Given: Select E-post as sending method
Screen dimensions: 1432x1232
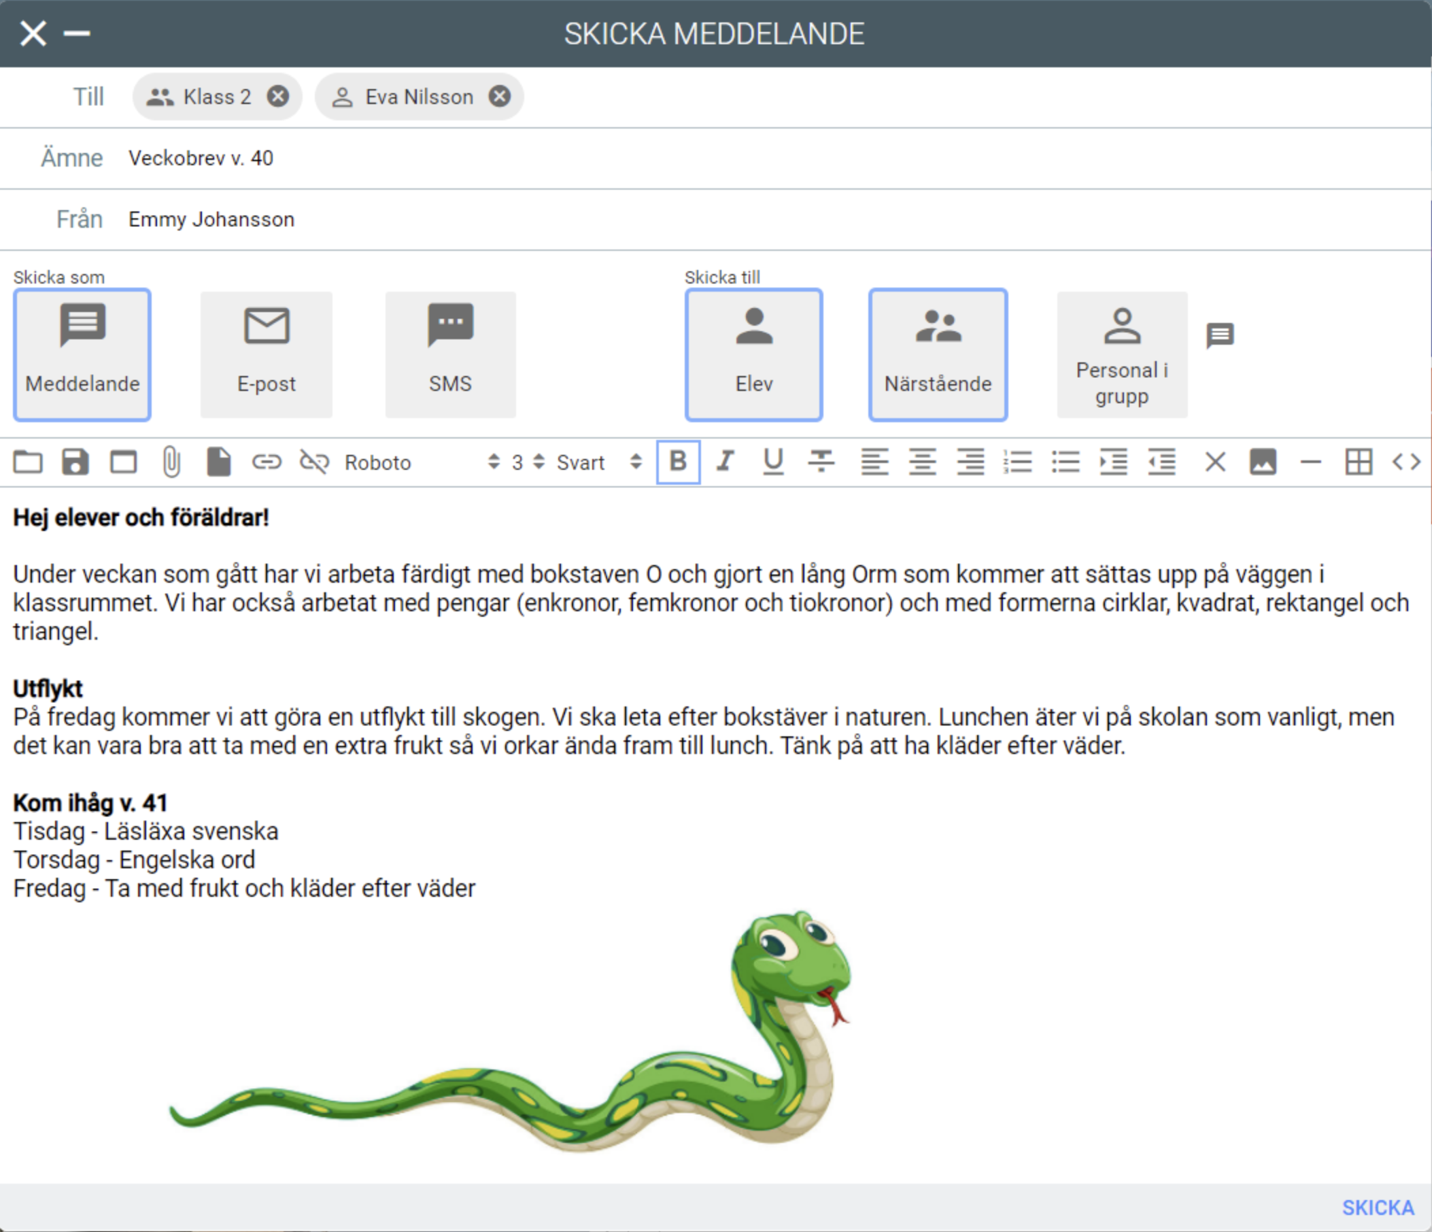Looking at the screenshot, I should click(266, 354).
